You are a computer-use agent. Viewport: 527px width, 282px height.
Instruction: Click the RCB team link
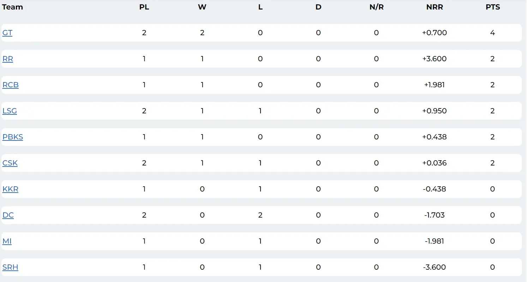[11, 85]
